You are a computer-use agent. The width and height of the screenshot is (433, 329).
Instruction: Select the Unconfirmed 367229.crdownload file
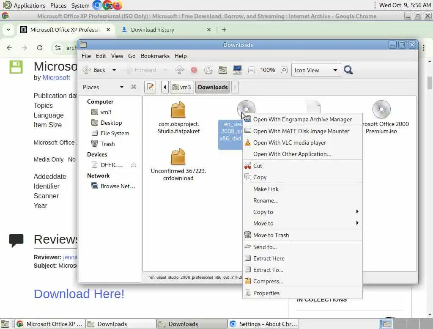pos(178,165)
